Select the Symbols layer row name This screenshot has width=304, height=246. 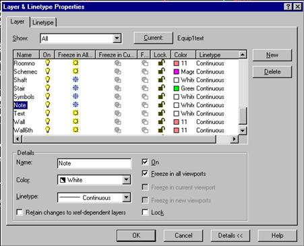coord(24,97)
